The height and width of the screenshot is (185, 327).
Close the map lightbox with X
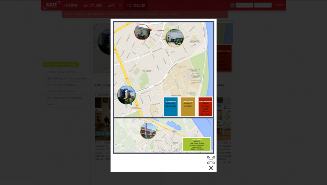tap(211, 168)
